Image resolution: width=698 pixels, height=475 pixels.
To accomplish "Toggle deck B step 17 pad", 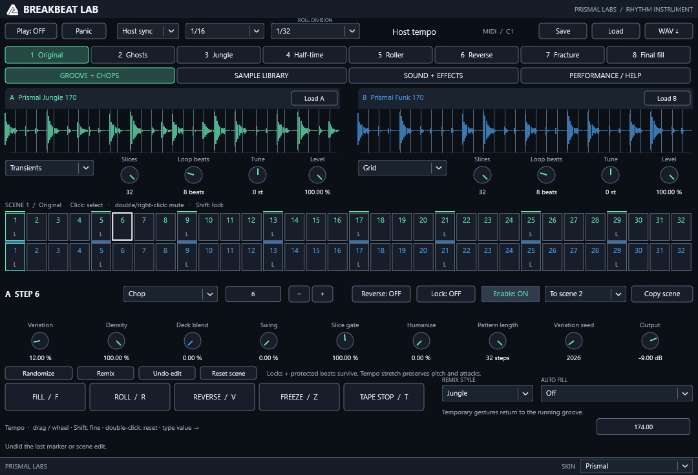I will coord(359,257).
